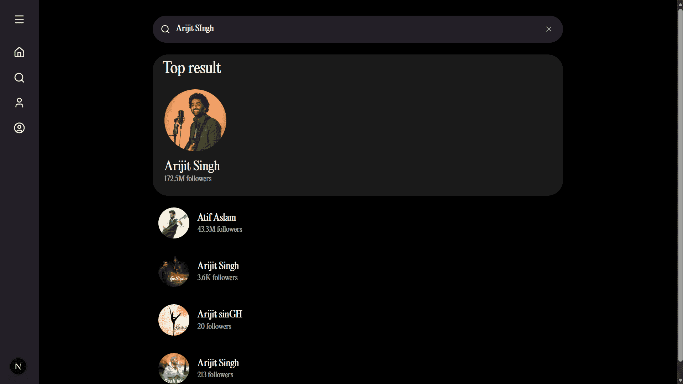Open the Arijit sinGH result

(x=220, y=314)
